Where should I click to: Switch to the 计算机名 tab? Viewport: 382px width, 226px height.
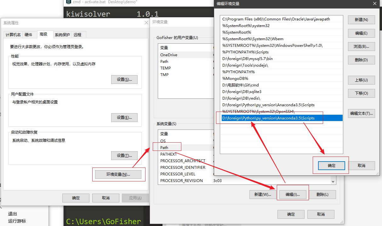(x=13, y=35)
